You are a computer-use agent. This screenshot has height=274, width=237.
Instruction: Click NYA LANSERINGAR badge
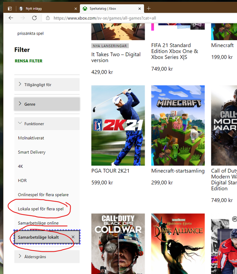pyautogui.click(x=110, y=46)
